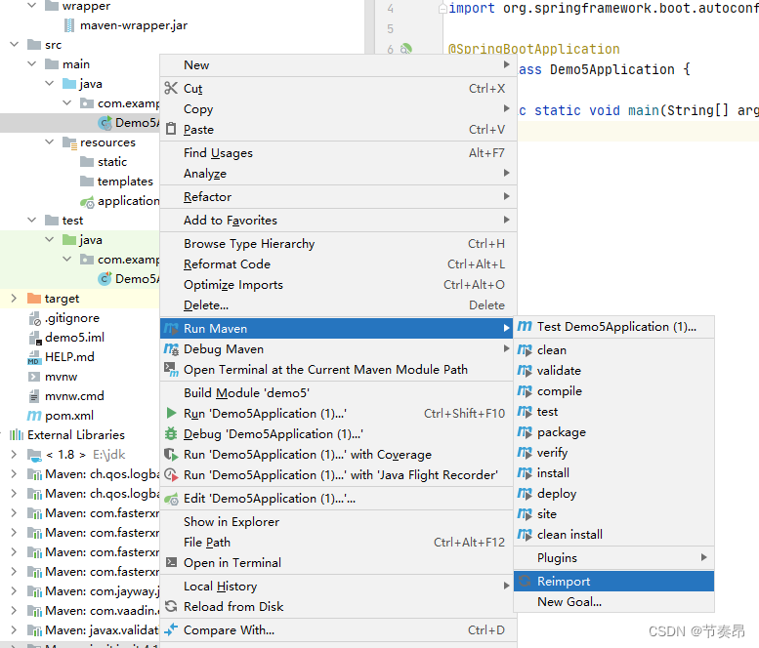Click the Reload from Disk icon

tap(171, 606)
